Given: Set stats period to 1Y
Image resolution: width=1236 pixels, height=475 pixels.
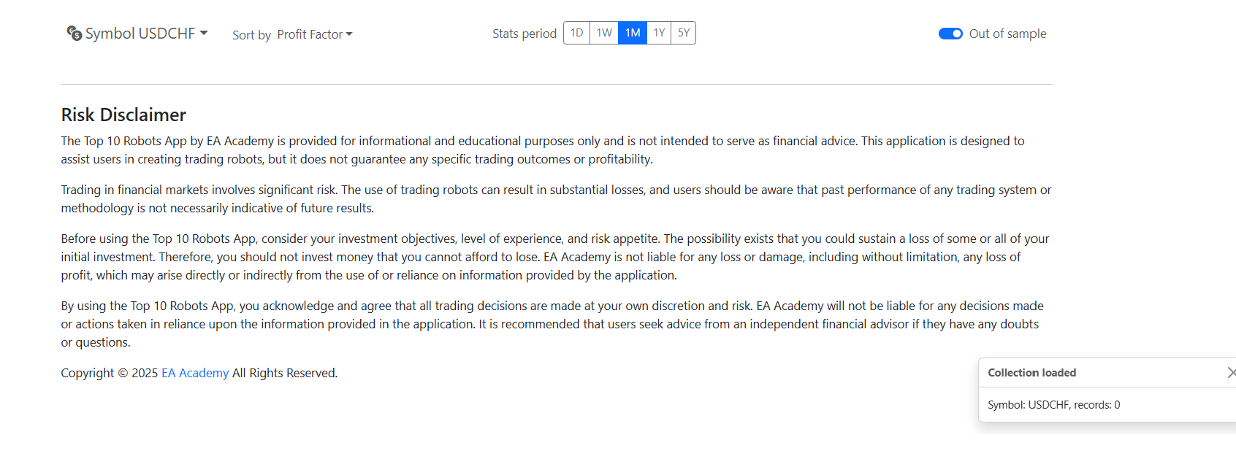Looking at the screenshot, I should (x=659, y=33).
